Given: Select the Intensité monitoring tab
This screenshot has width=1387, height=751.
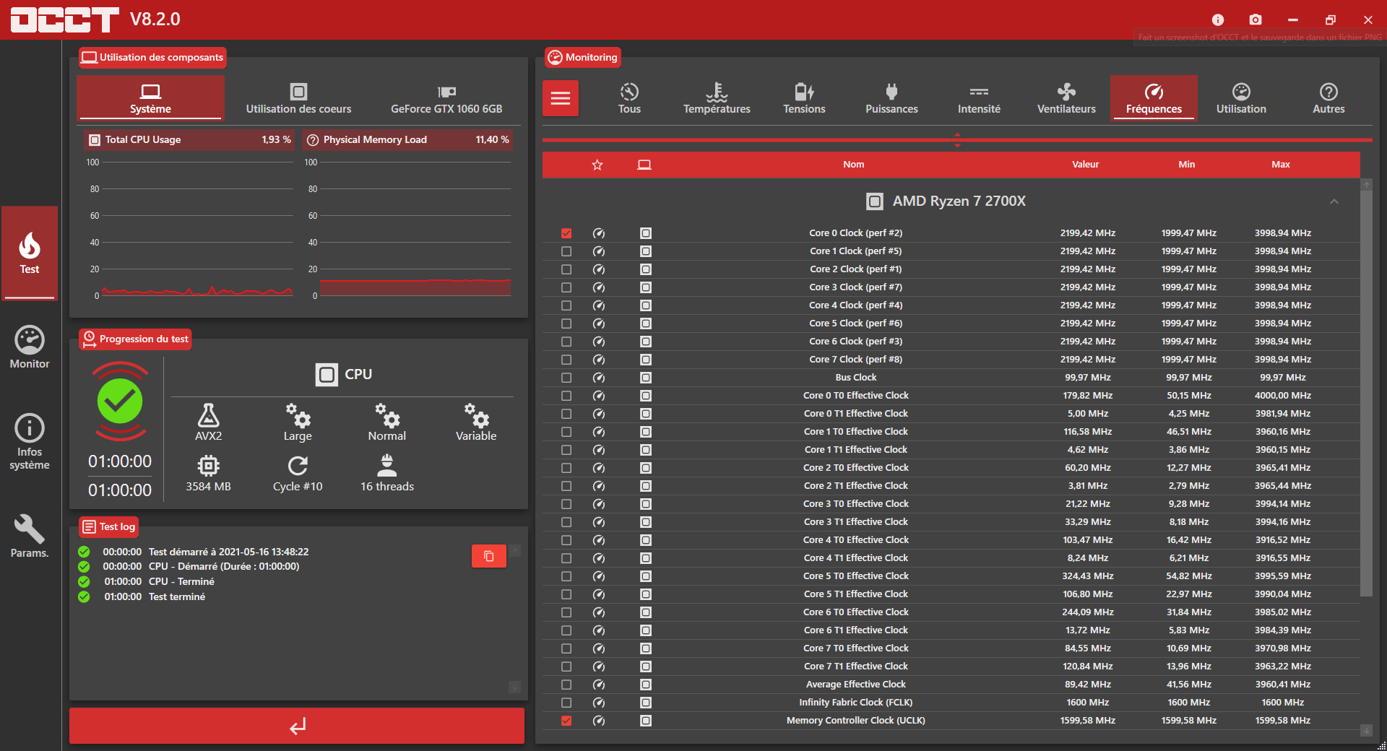Looking at the screenshot, I should (979, 98).
